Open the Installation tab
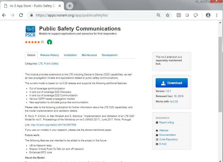Viewport: 223px width, 162px height. (x=70, y=55)
